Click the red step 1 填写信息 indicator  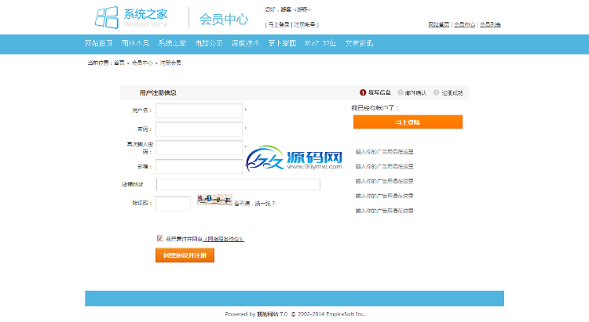375,92
